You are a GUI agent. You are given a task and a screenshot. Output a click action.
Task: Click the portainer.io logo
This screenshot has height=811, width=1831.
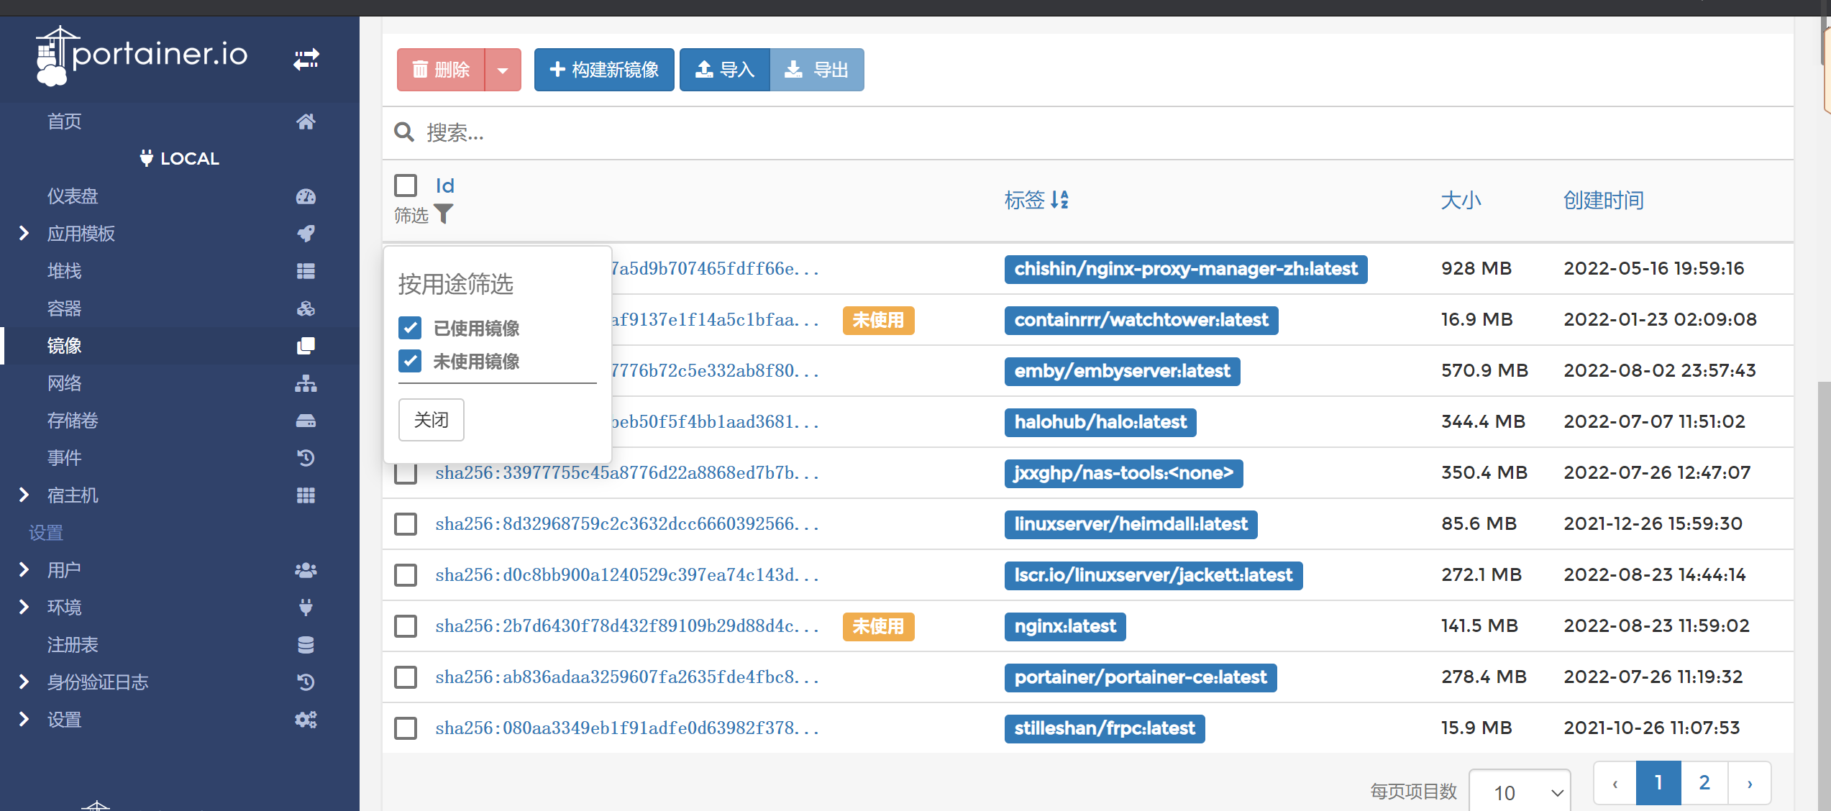[x=142, y=55]
